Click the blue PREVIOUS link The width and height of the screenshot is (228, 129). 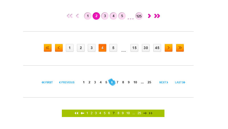pos(67,82)
